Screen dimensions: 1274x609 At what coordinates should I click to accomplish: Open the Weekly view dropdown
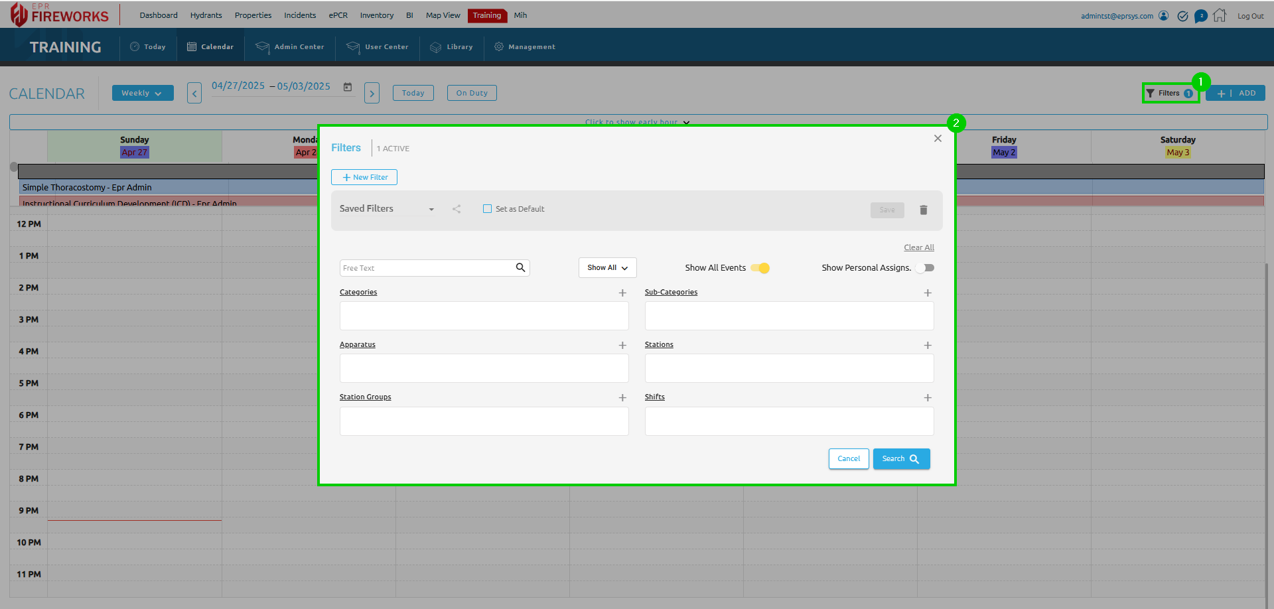(x=142, y=93)
